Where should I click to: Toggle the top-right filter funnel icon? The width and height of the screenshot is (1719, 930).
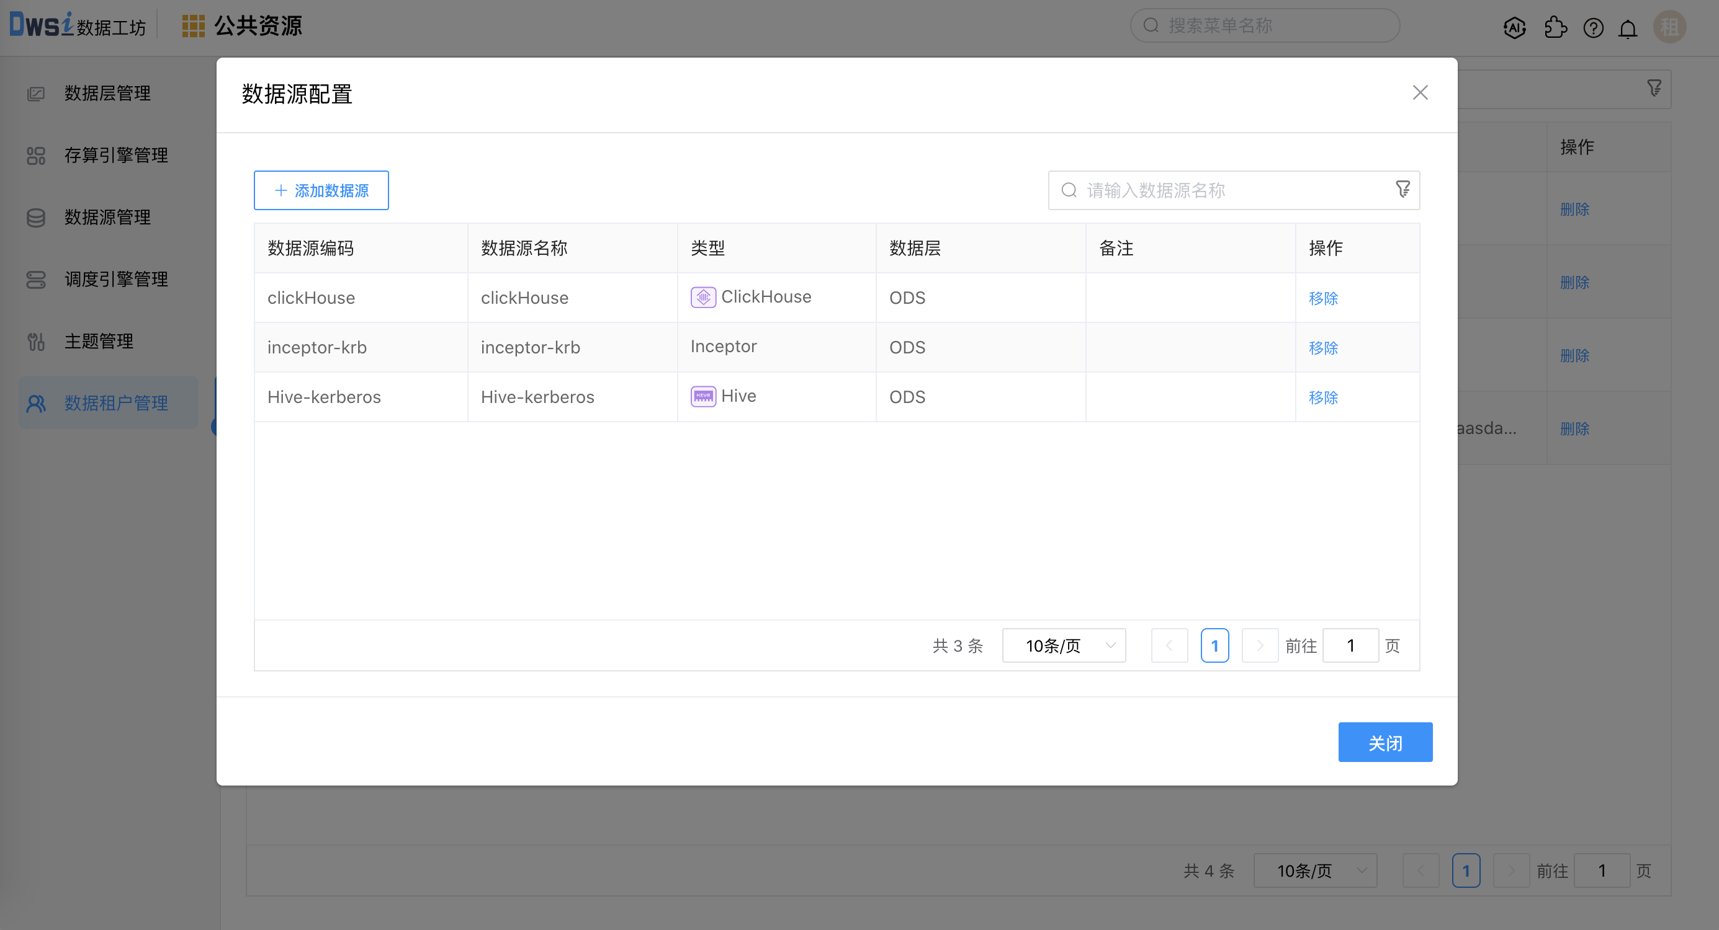pos(1654,87)
